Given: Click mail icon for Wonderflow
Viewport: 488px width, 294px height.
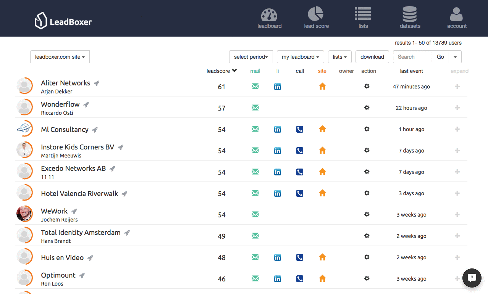Looking at the screenshot, I should [x=255, y=108].
